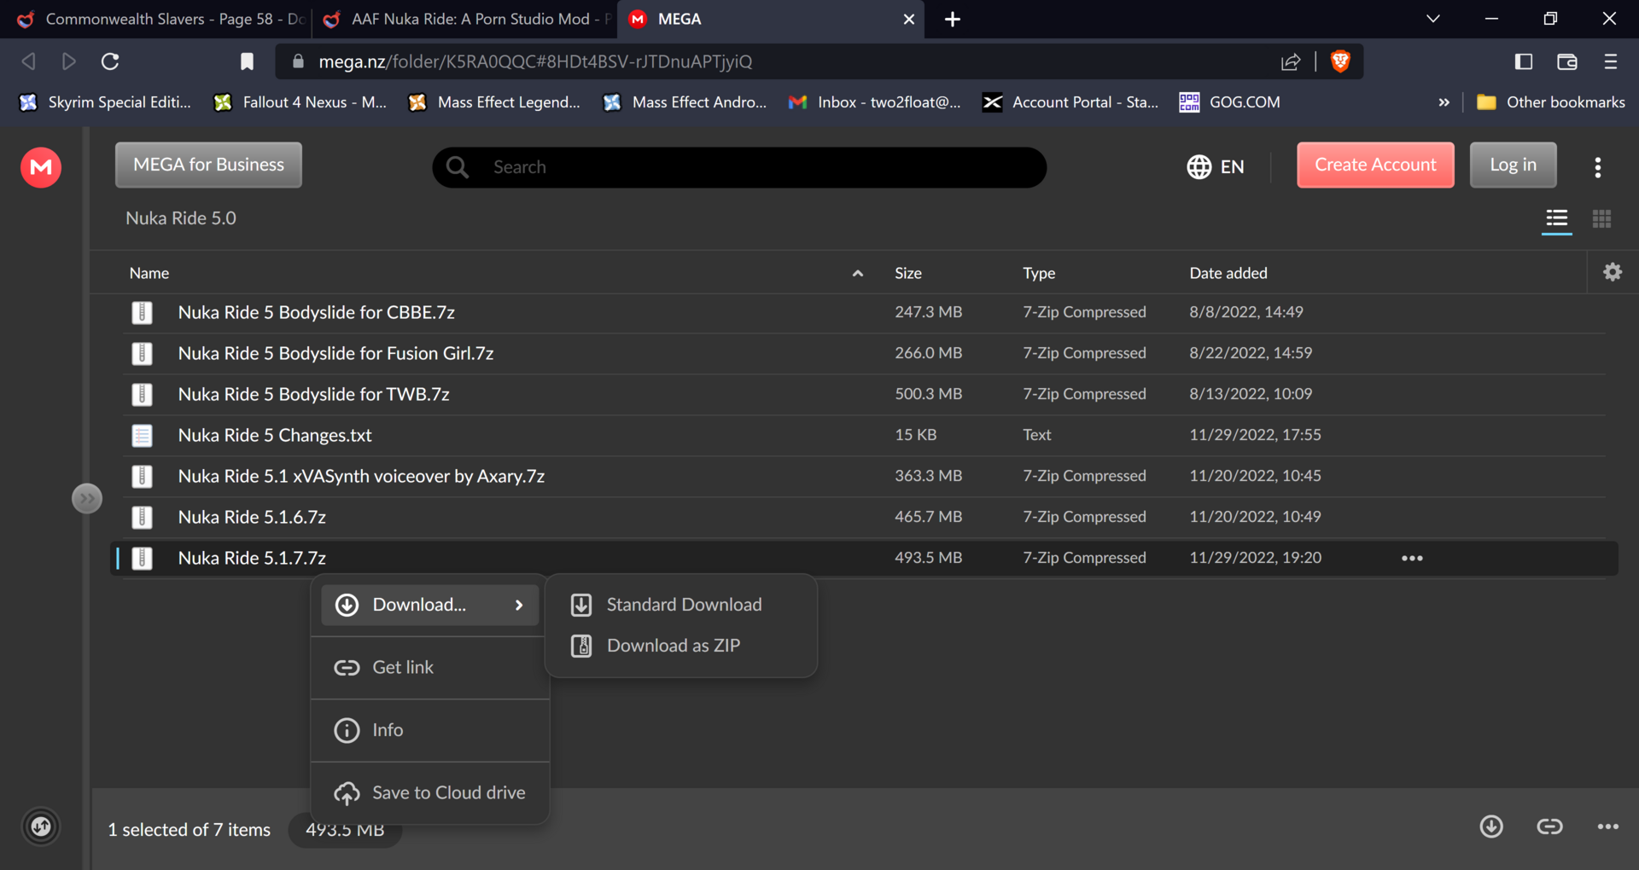Open the bottom bar more options dots

pos(1608,826)
